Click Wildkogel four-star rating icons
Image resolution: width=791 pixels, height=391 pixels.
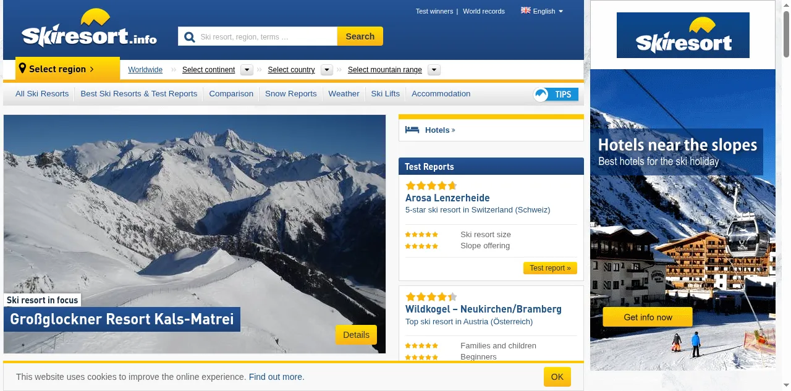click(x=431, y=296)
